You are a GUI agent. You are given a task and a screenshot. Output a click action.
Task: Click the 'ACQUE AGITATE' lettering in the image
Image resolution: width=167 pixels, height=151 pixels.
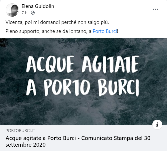click(83, 64)
